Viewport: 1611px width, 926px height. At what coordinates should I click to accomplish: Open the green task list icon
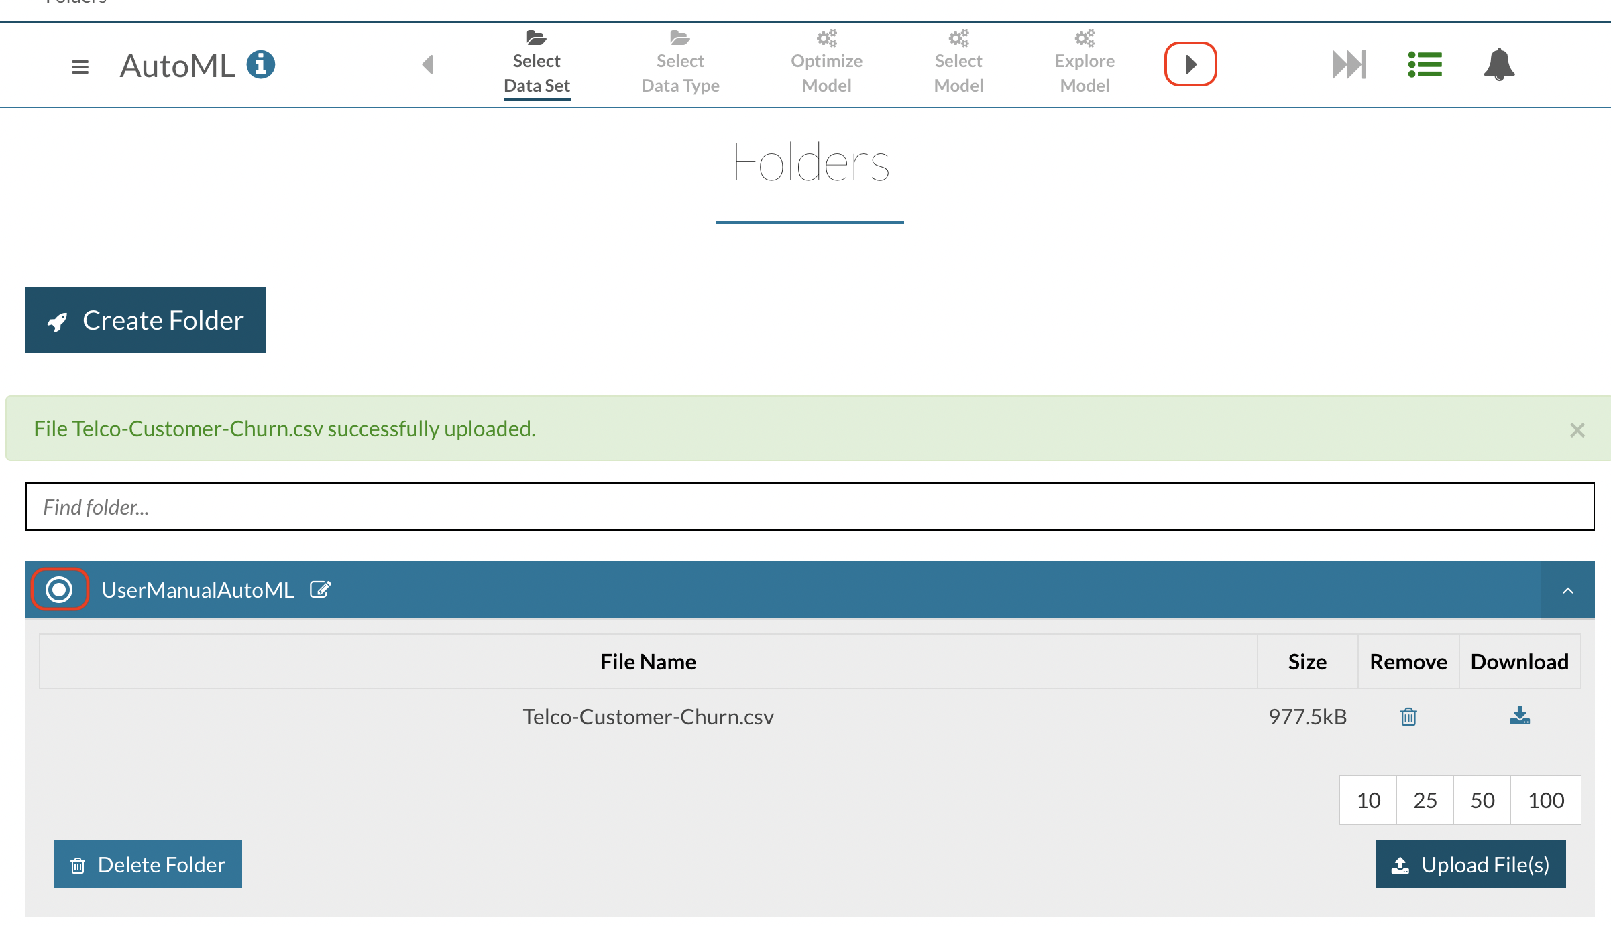(1425, 64)
